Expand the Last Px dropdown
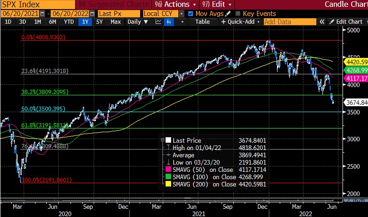This screenshot has height=217, width=368. 118,14
